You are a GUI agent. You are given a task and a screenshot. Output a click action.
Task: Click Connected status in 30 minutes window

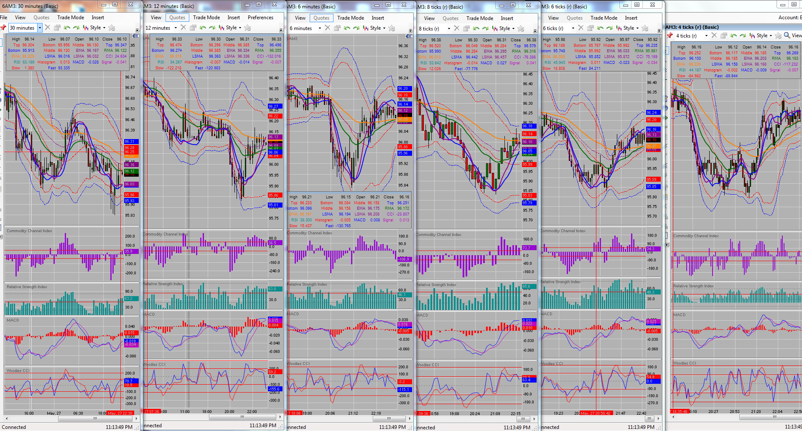click(13, 427)
